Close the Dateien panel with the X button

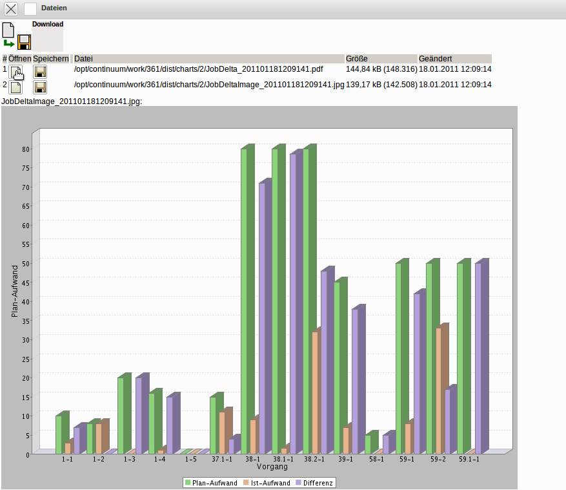click(12, 8)
